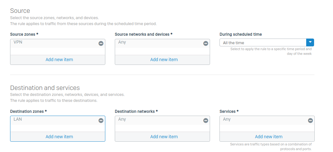Open the 'All the time' schedule selector
Viewport: 333px width, 152px height.
(x=263, y=43)
